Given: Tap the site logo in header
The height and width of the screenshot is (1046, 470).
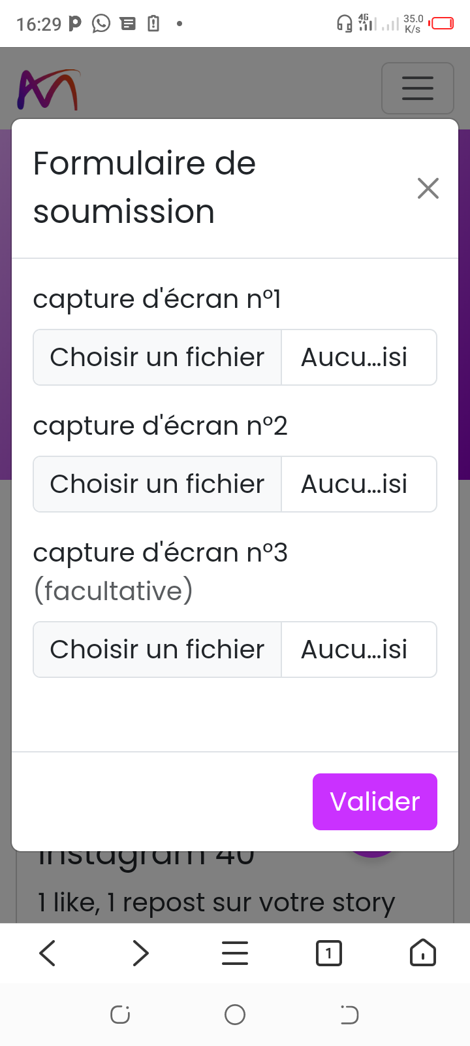Looking at the screenshot, I should (x=48, y=90).
